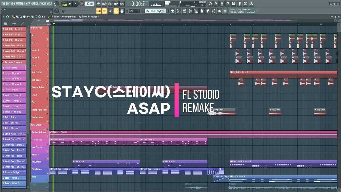Open the Piano roll view icon
The image size is (341, 192).
(x=178, y=11)
